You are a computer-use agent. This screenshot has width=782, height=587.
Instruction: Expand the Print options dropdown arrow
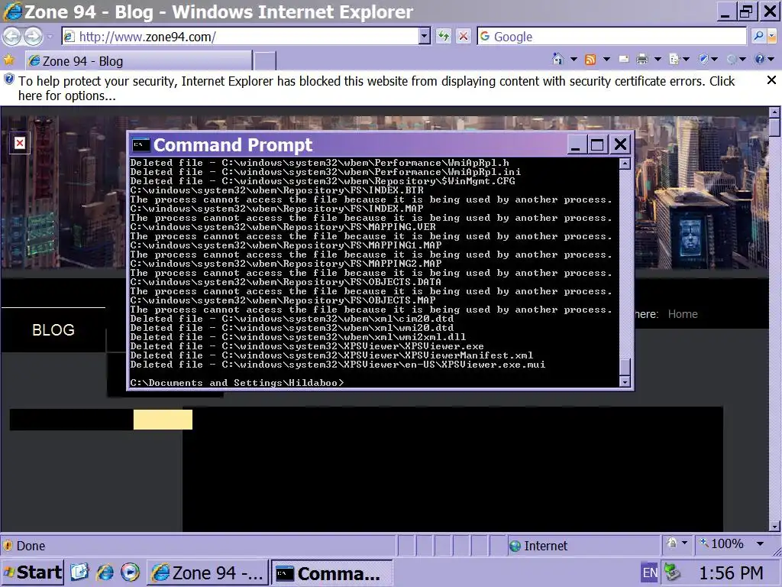(x=658, y=60)
